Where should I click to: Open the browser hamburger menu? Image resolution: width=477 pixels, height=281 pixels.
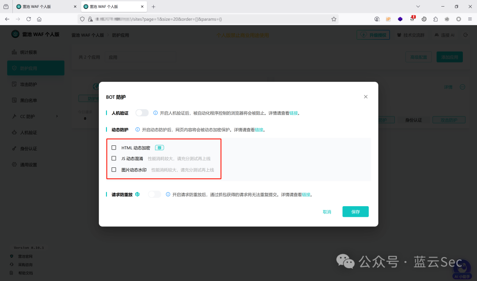(470, 19)
